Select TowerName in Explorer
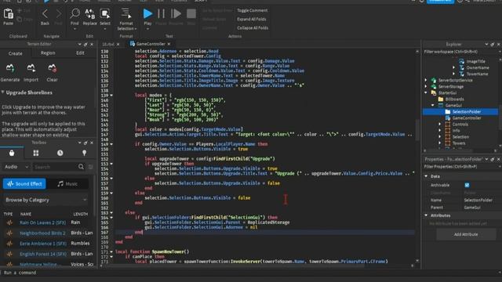The image size is (502, 282). pos(477,74)
